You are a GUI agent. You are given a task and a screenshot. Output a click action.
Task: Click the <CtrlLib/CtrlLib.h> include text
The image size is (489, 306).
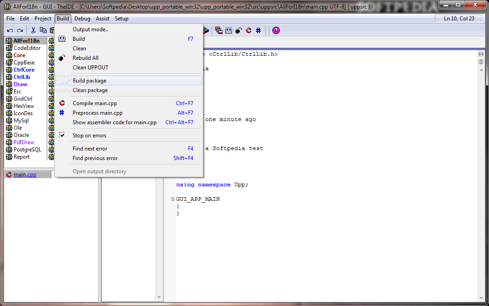(243, 54)
